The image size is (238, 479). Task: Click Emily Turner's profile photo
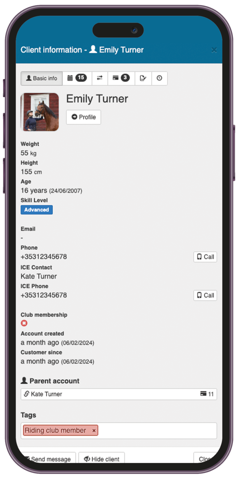coord(40,112)
